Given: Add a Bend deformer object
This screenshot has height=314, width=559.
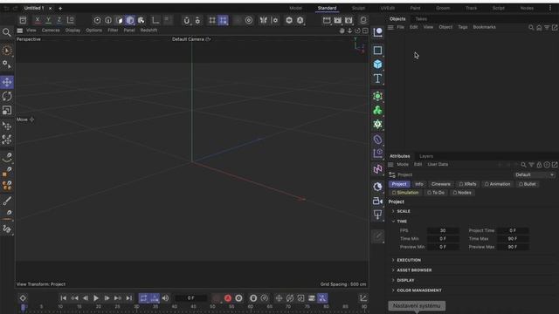Looking at the screenshot, I should click(x=377, y=140).
